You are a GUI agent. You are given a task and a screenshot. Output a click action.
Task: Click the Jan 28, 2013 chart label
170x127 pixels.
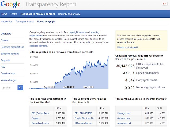pyautogui.click(x=69, y=87)
